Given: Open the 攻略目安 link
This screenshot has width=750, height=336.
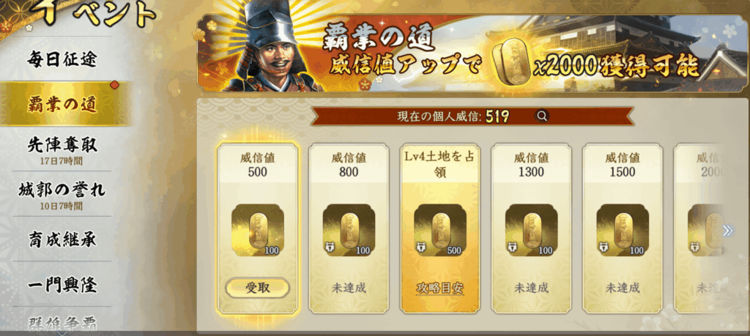Looking at the screenshot, I should [440, 288].
